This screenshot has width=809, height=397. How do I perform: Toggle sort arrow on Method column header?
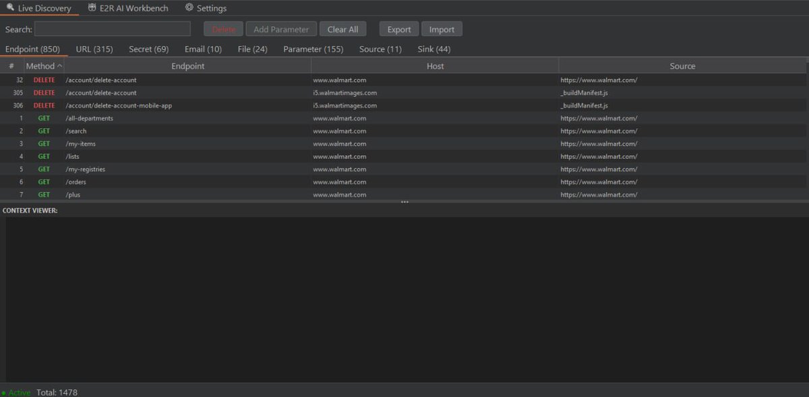pos(60,66)
